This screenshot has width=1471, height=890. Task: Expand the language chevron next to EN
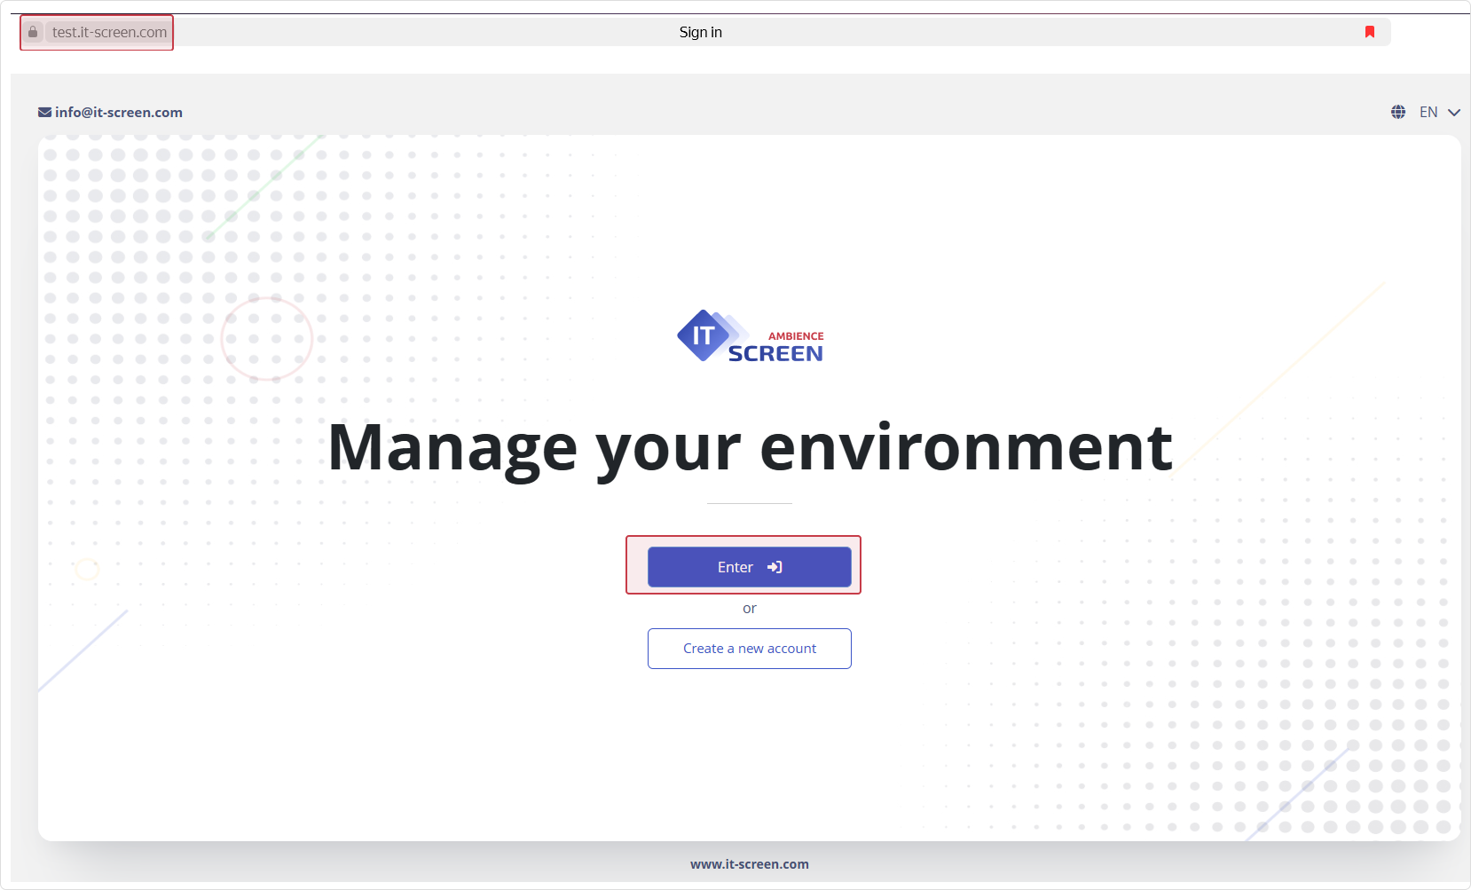(x=1453, y=113)
